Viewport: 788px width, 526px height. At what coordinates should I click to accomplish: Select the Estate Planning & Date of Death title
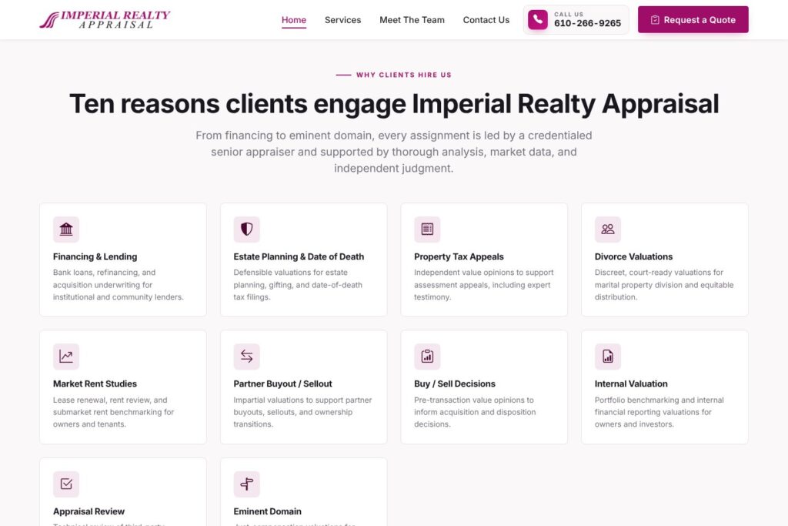point(299,256)
